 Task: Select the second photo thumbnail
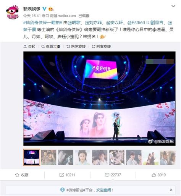coord(48,157)
